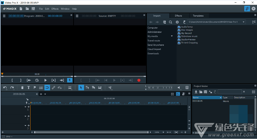257x139 pixels.
Task: Select Computer in media pool
Action: pyautogui.click(x=153, y=28)
